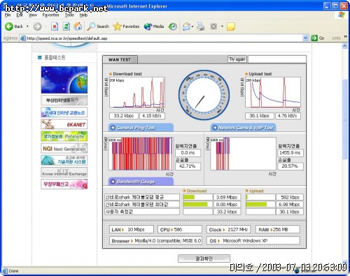Open the Back button history dropdown
The image size is (350, 276).
[27, 27]
